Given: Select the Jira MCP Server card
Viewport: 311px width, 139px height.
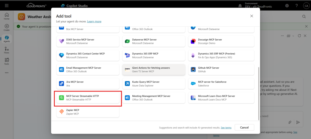Looking at the screenshot, I should click(88, 83).
